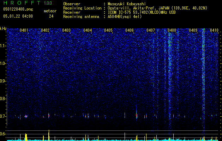The height and width of the screenshot is (141, 222).
Task: Click the tallest yellow intensity bar near 0402
Action: click(x=49, y=135)
